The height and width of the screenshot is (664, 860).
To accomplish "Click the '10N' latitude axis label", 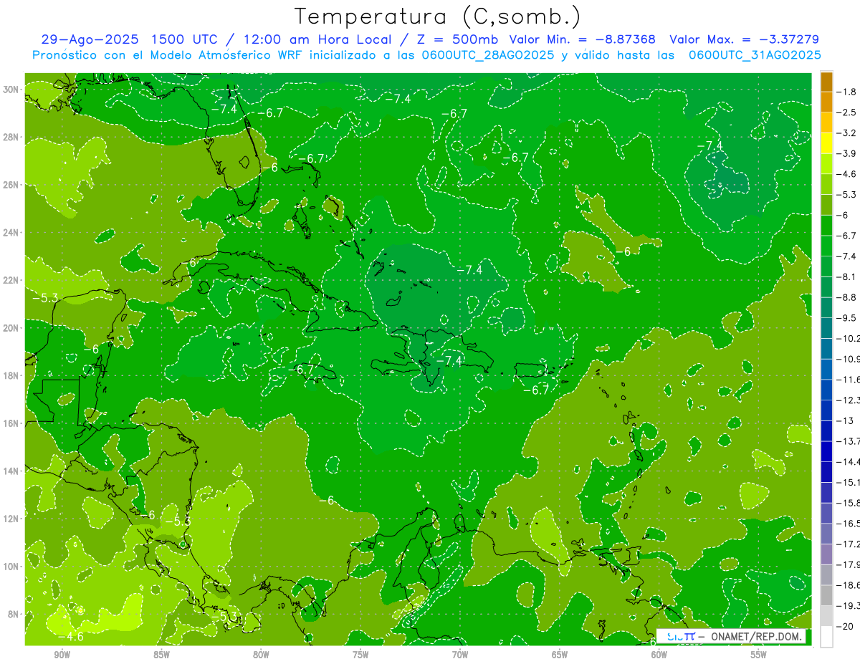I will click(12, 566).
